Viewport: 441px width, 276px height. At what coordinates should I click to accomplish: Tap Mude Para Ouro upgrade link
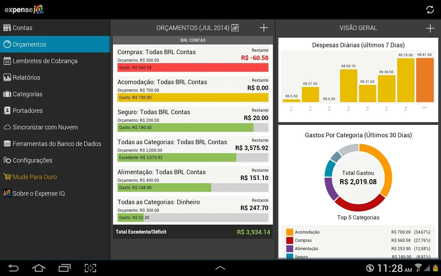(55, 177)
